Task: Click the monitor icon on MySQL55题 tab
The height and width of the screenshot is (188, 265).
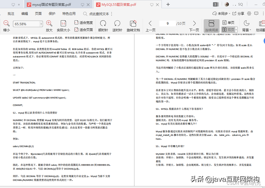Action: coord(152,5)
